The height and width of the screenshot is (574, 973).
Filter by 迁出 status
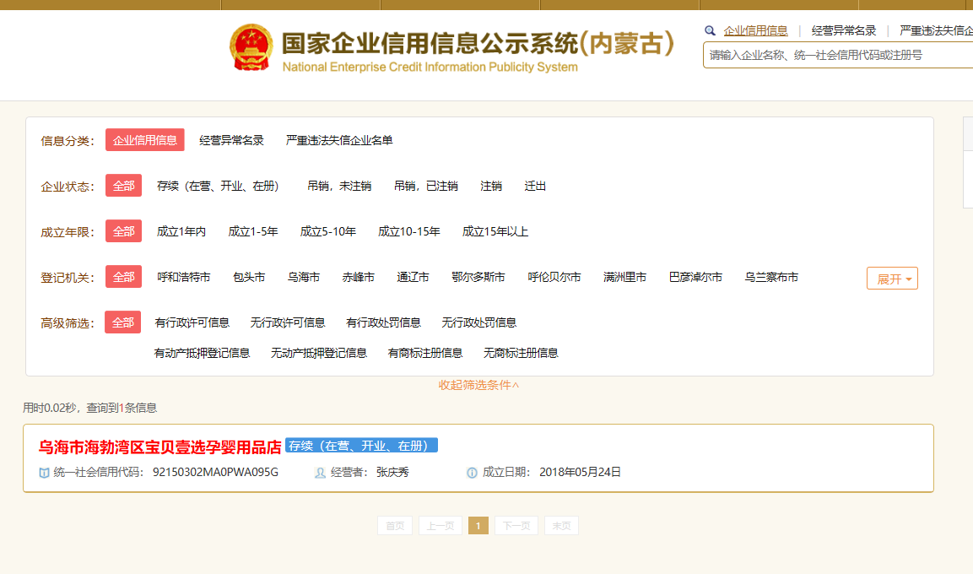point(535,187)
